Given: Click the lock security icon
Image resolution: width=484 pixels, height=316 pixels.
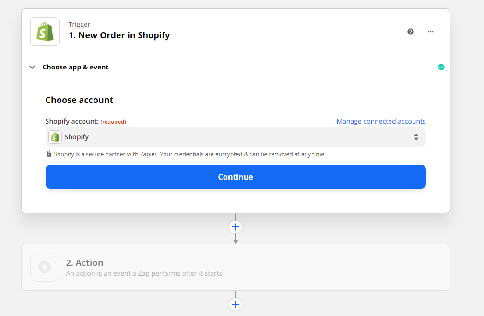Looking at the screenshot, I should coord(49,154).
